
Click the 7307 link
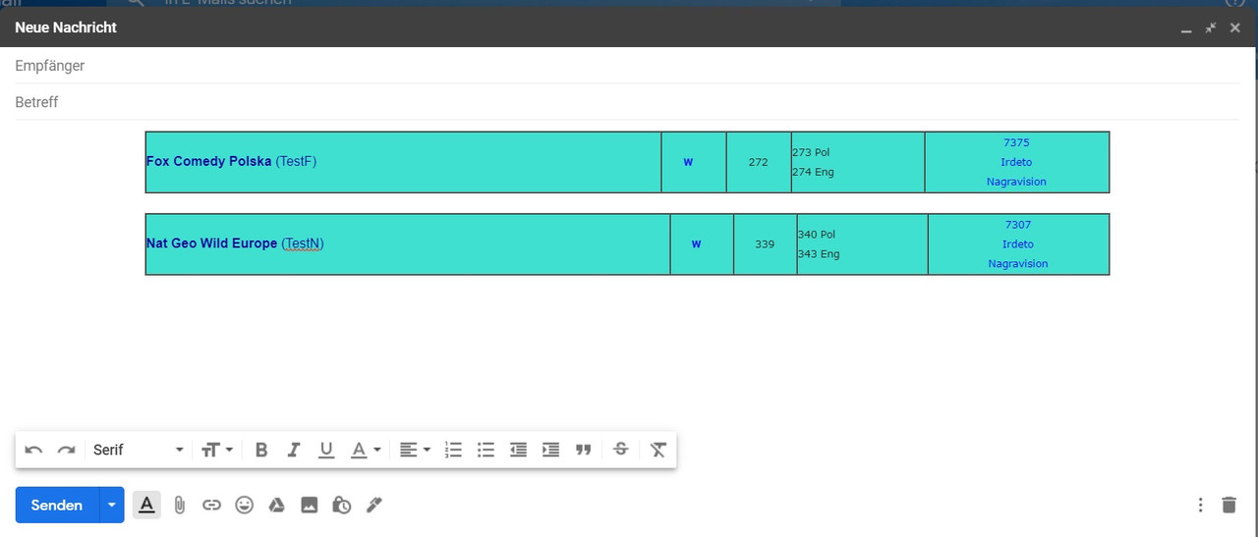1018,225
